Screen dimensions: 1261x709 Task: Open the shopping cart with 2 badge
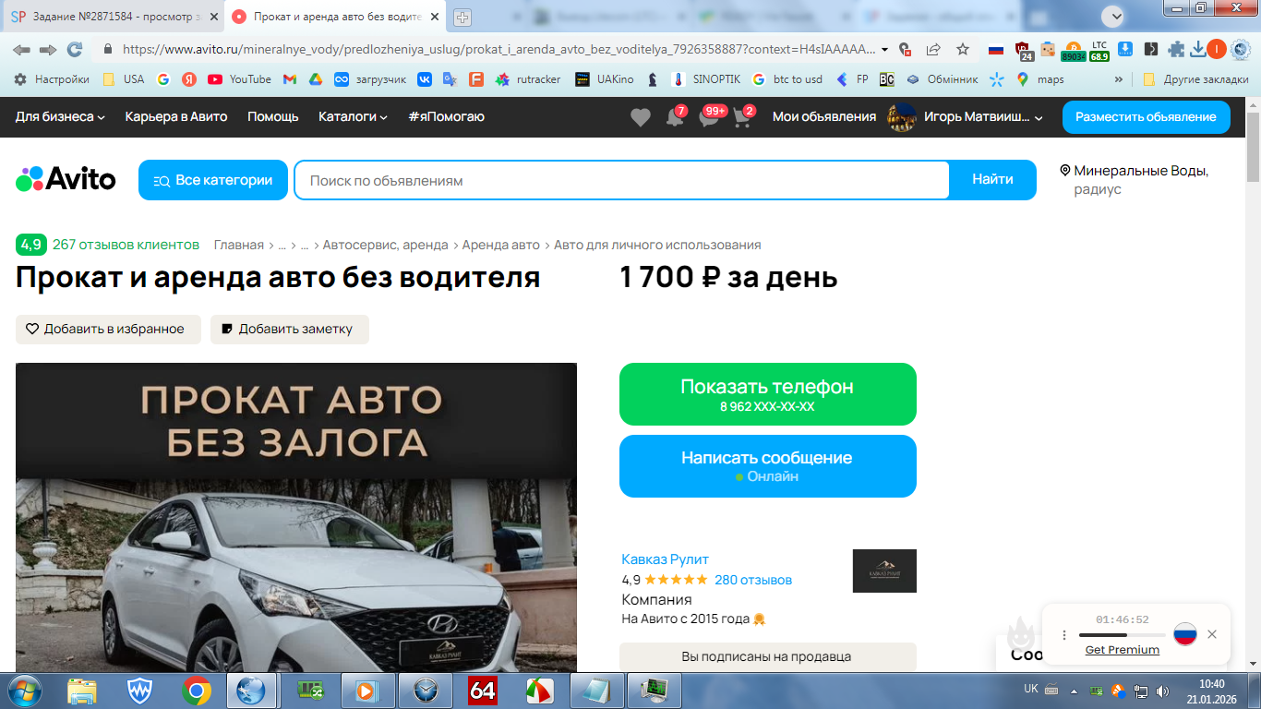pyautogui.click(x=743, y=117)
